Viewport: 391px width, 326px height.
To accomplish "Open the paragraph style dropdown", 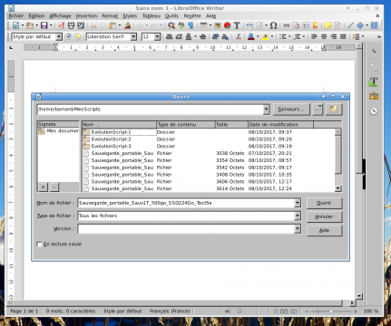I will click(59, 37).
